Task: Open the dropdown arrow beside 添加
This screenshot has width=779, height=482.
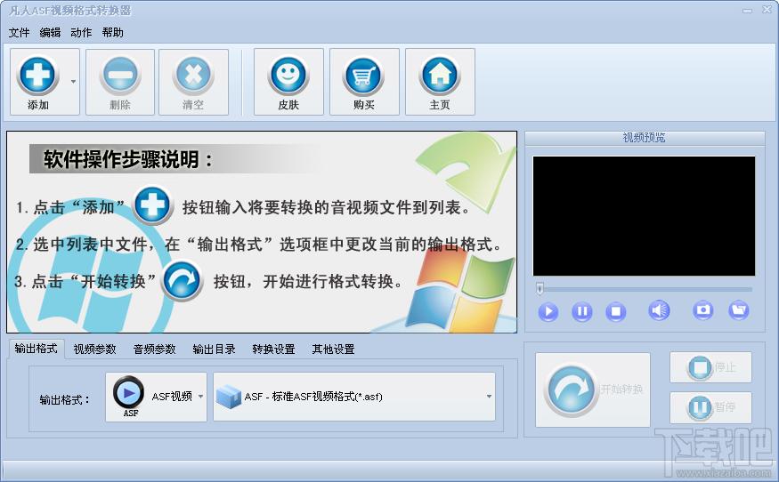Action: pos(74,82)
